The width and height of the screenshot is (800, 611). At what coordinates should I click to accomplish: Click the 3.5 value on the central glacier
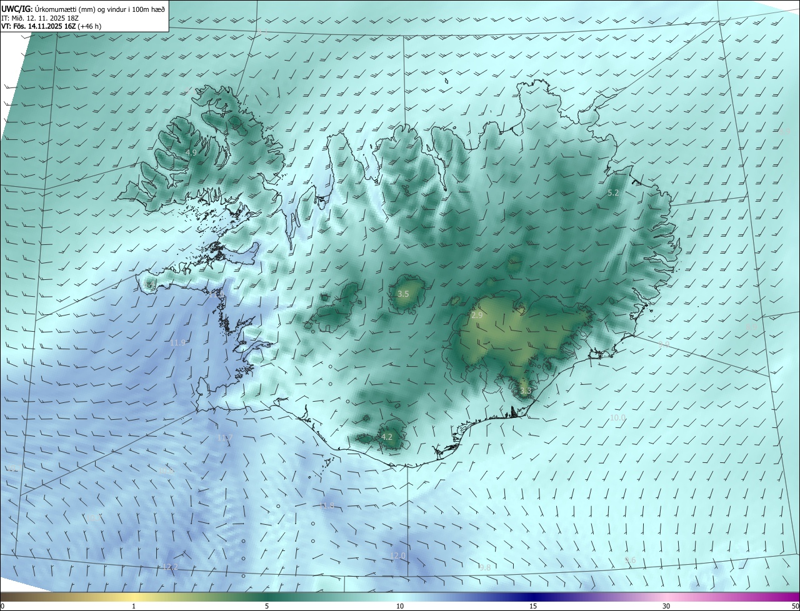(403, 294)
